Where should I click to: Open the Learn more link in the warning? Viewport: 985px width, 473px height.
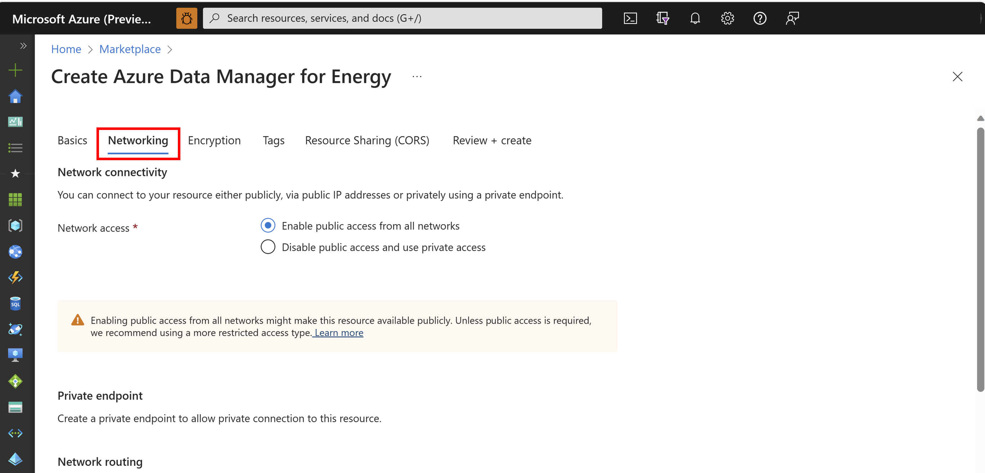tap(338, 332)
